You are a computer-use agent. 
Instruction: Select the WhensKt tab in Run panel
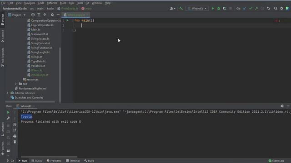[26, 106]
